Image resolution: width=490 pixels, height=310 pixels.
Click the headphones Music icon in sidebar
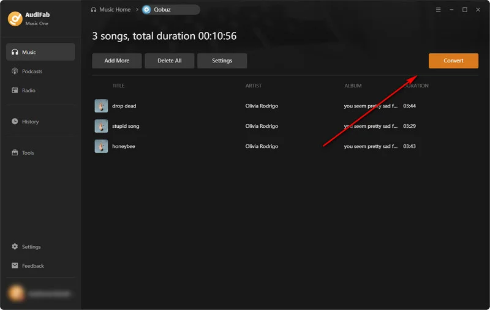point(15,52)
